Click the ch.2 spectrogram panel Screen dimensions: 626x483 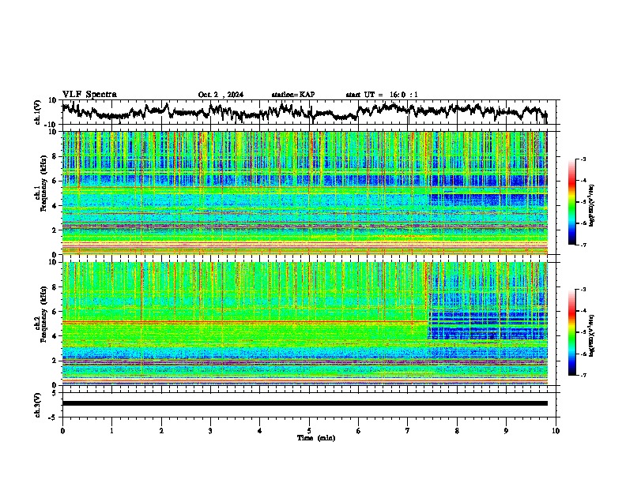tap(304, 324)
